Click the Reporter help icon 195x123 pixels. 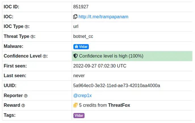[26, 96]
